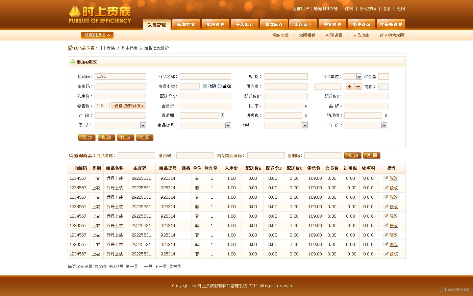The width and height of the screenshot is (473, 296).
Task: Click the 注销 link
Action: pyautogui.click(x=349, y=9)
